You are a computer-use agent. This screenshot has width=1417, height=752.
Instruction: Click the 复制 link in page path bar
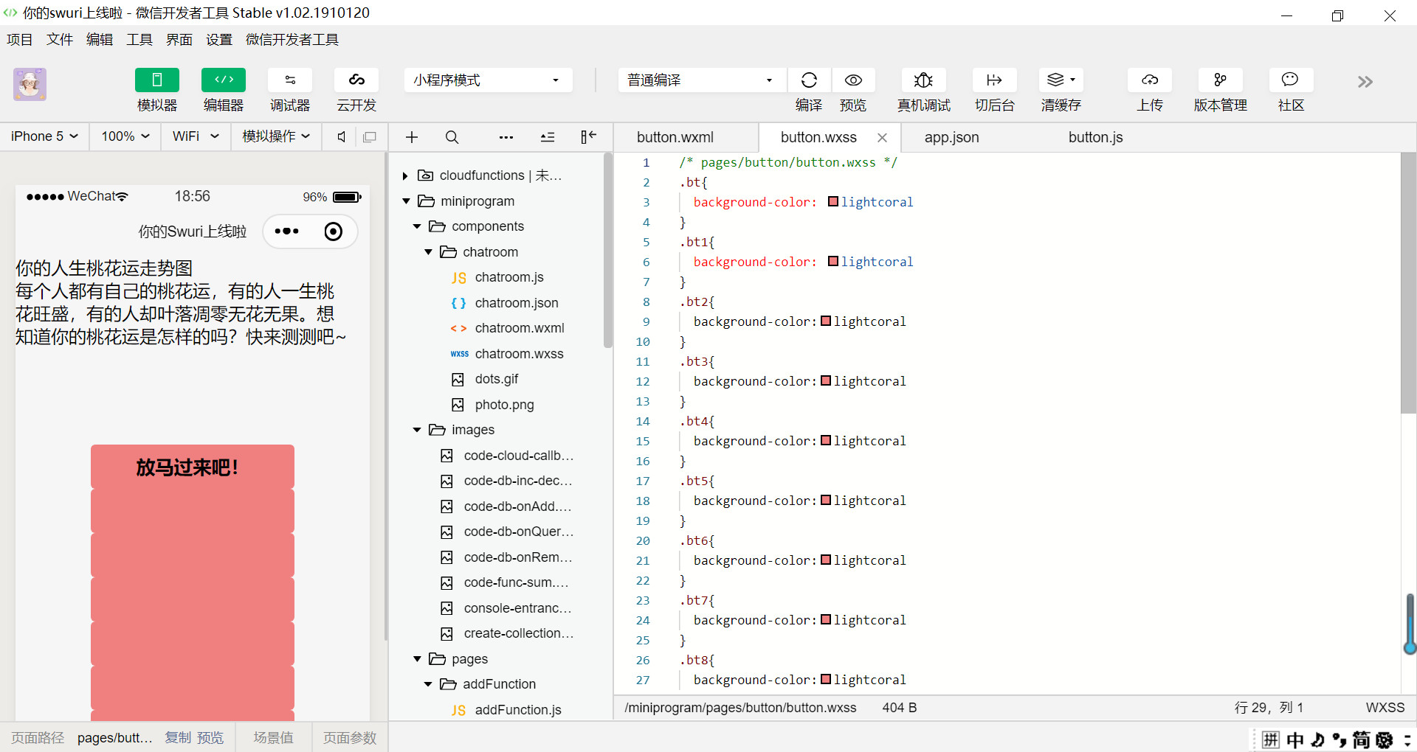(x=177, y=737)
